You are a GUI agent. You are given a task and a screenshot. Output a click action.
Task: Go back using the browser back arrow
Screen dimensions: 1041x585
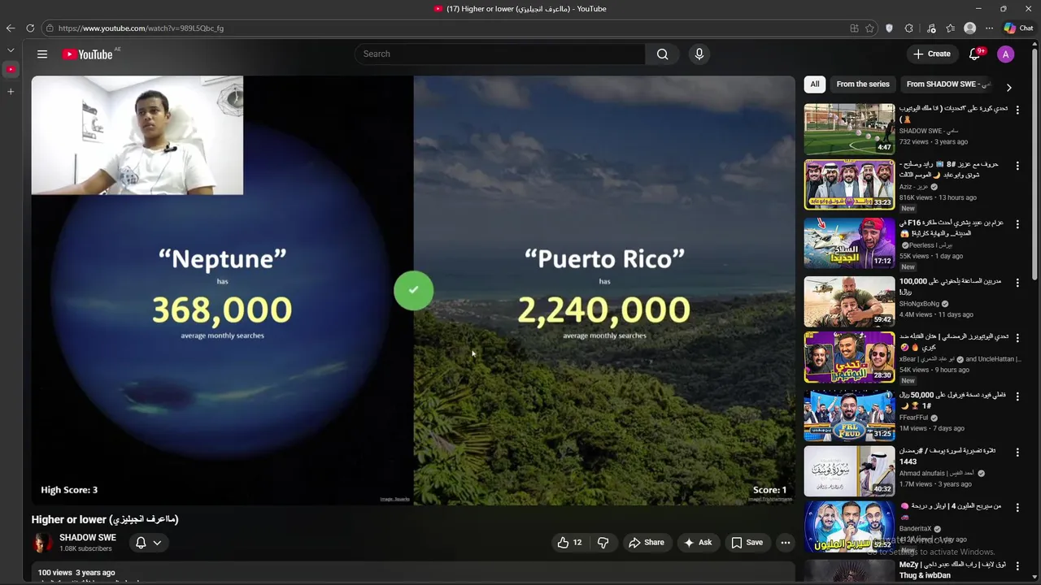(x=11, y=28)
